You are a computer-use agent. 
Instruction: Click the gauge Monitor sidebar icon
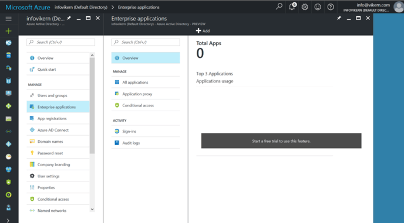pyautogui.click(x=8, y=157)
